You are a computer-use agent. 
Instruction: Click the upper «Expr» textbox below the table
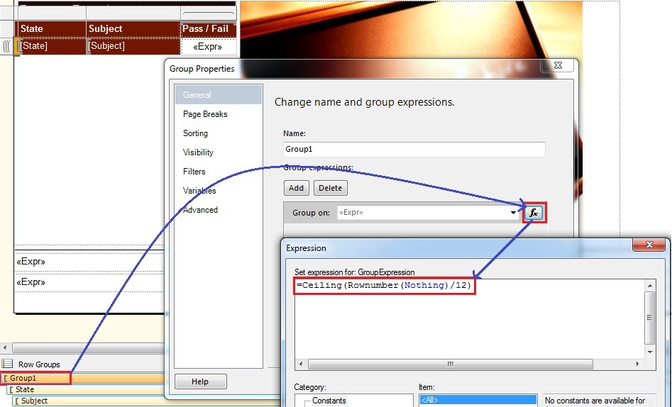tap(89, 262)
